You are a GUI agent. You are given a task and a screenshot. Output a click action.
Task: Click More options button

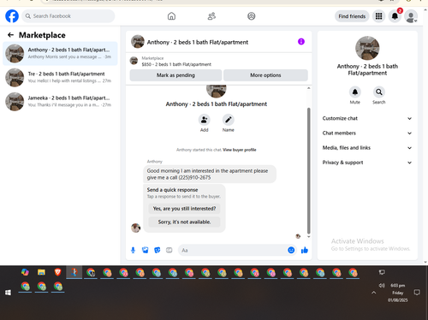click(x=265, y=75)
